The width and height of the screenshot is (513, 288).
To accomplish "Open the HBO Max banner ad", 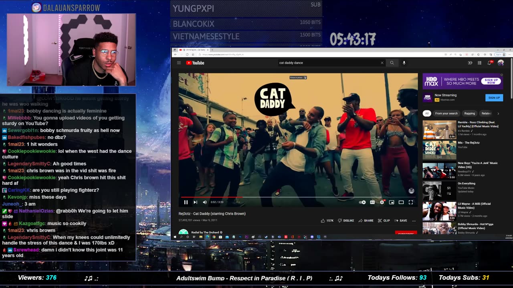I will coord(463,81).
